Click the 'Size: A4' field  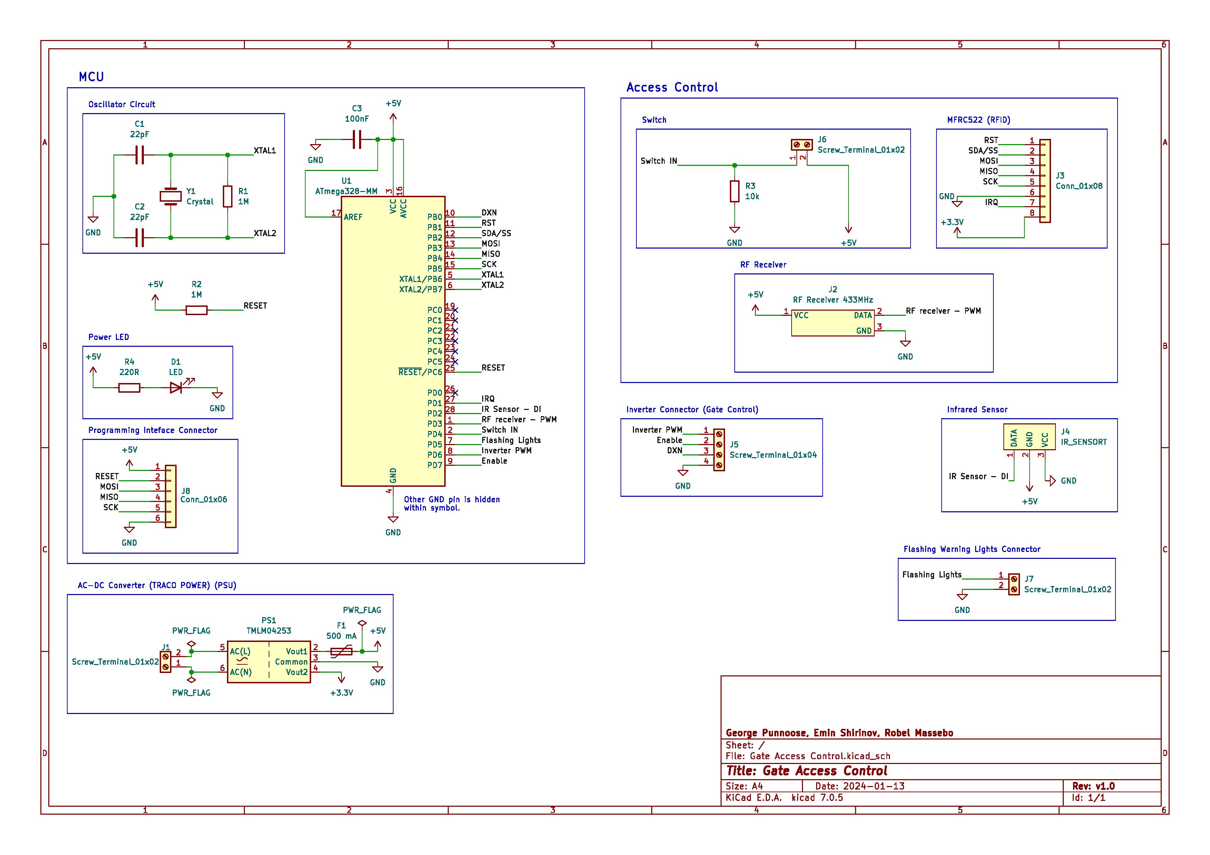tap(744, 786)
